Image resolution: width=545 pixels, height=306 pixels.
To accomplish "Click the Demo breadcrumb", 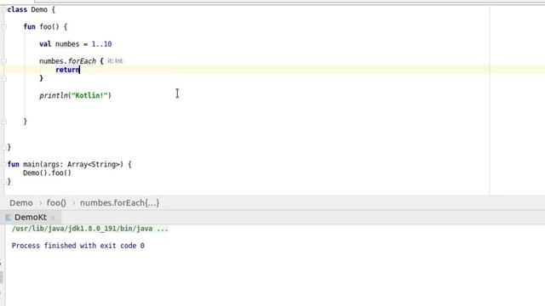I will (21, 203).
